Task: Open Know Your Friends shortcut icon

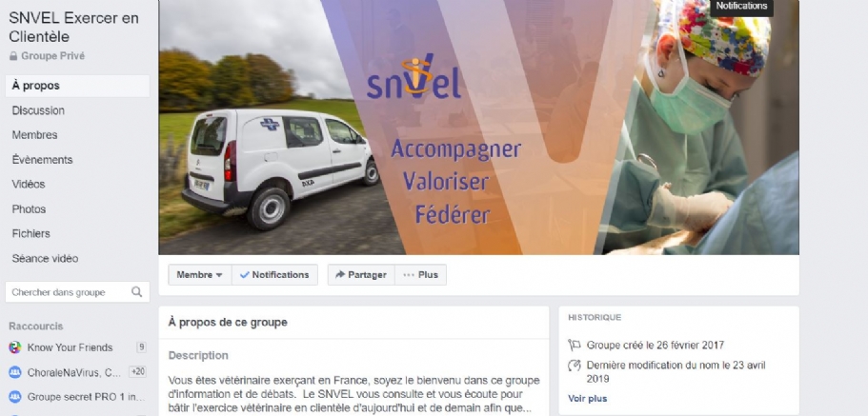Action: click(x=15, y=347)
